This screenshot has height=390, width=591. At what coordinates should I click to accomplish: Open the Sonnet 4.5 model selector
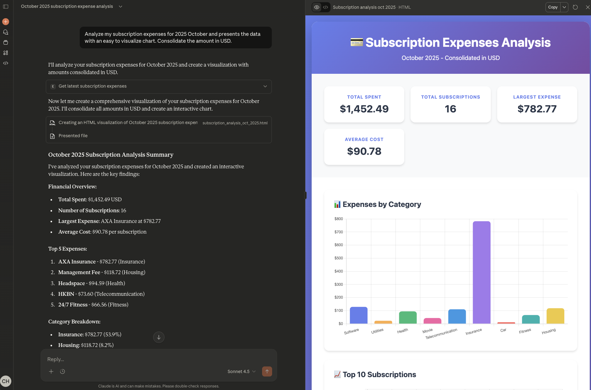[x=241, y=371]
